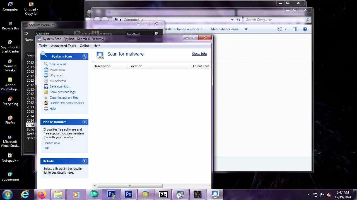Click Map network drive in Explorer
Screen dimensions: 357x200
tap(225, 29)
